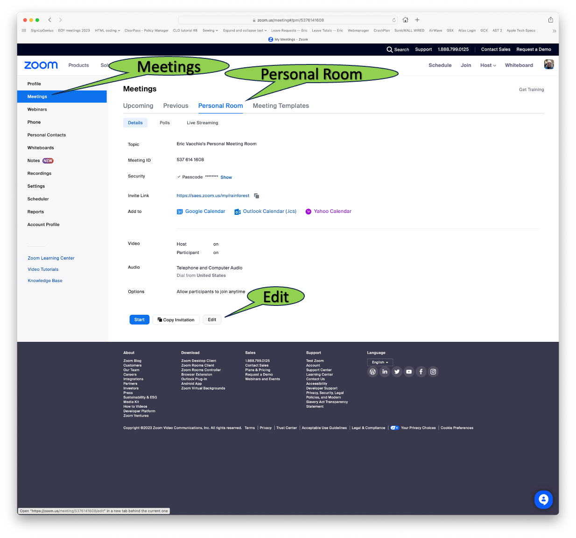
Task: Open the Knowledge Base link
Action: [45, 281]
